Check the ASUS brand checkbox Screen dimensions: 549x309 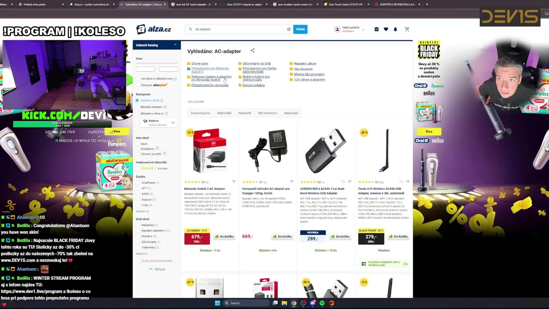pyautogui.click(x=138, y=194)
